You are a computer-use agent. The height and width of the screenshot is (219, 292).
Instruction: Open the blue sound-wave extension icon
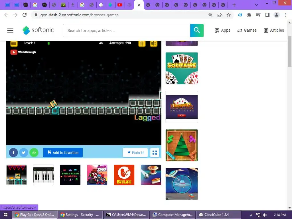pyautogui.click(x=240, y=15)
